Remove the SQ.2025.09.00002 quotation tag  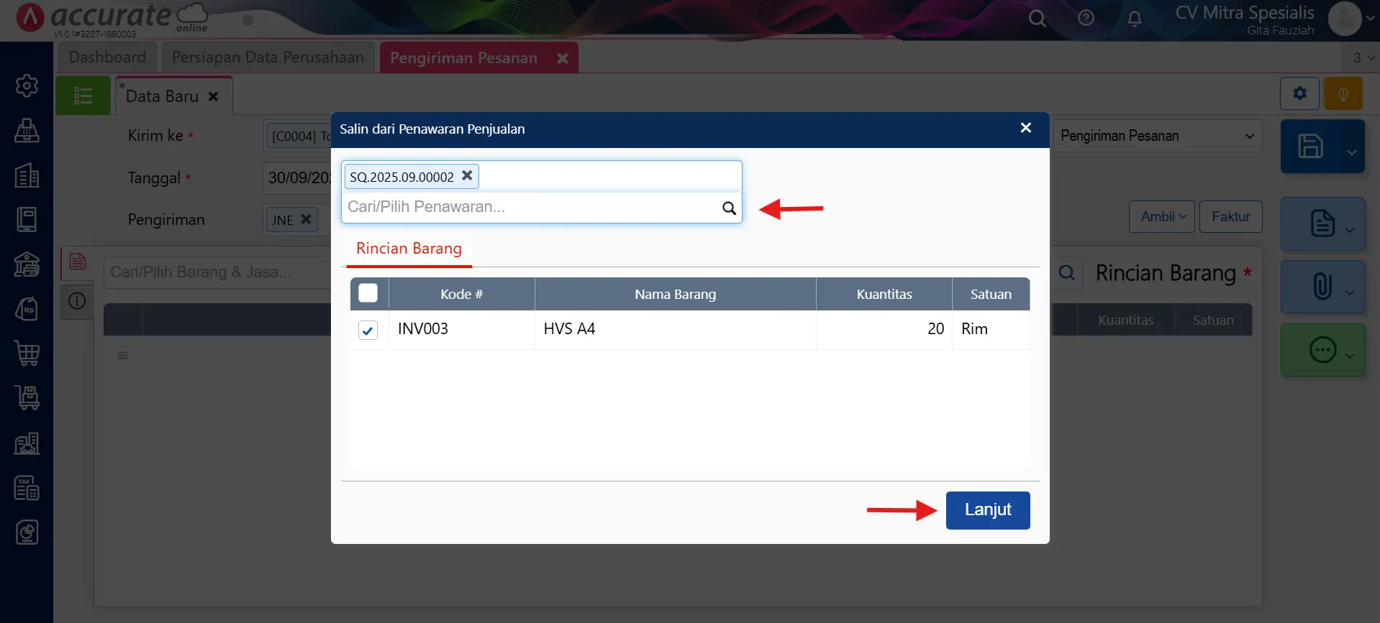click(x=467, y=176)
